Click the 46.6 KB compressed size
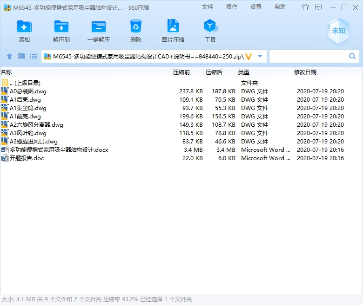This screenshot has height=305, width=363. click(225, 141)
